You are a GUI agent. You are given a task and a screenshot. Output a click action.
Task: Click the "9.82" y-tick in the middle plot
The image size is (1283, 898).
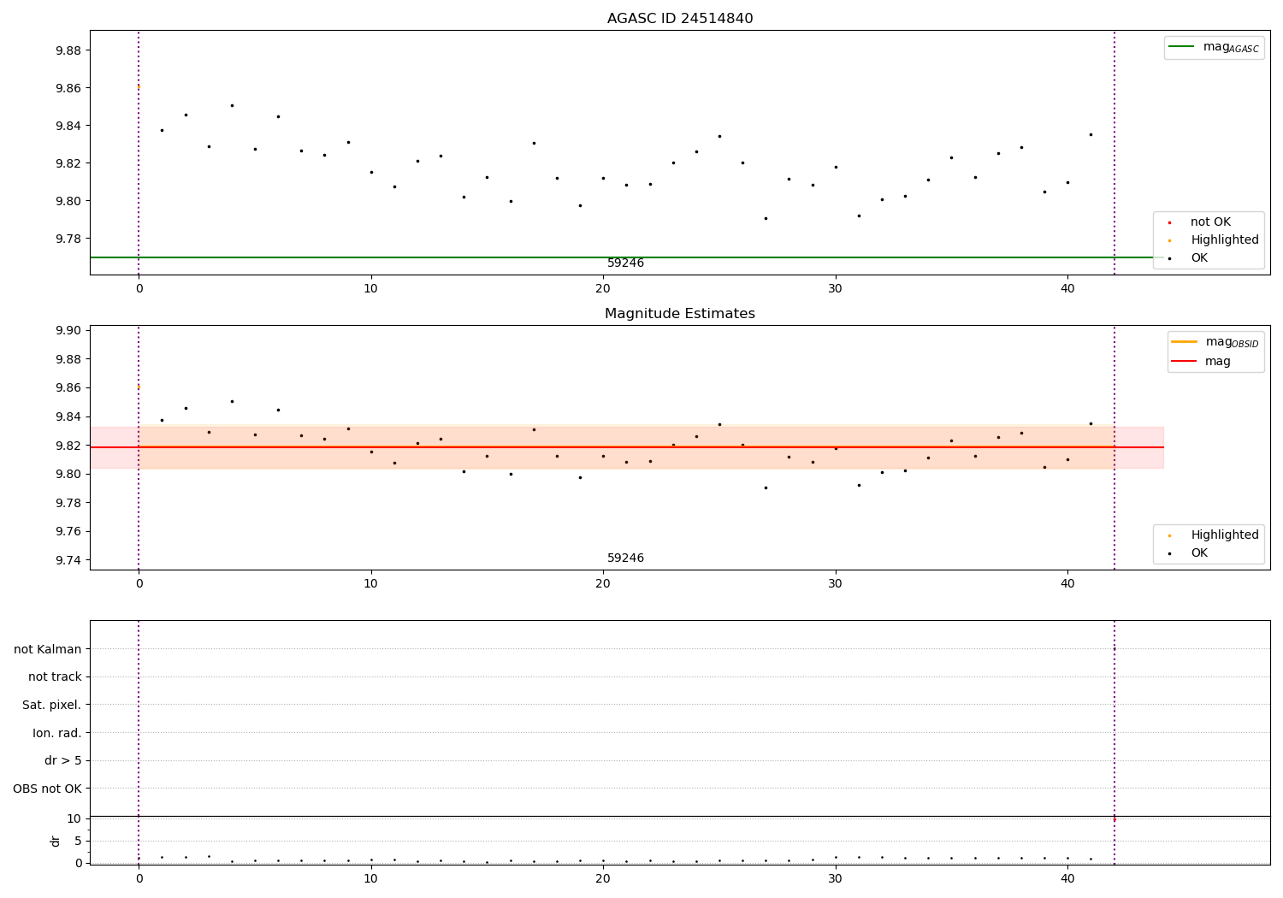[x=68, y=446]
